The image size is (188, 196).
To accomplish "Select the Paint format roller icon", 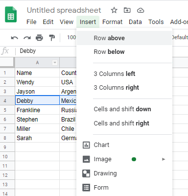I will [52, 38].
